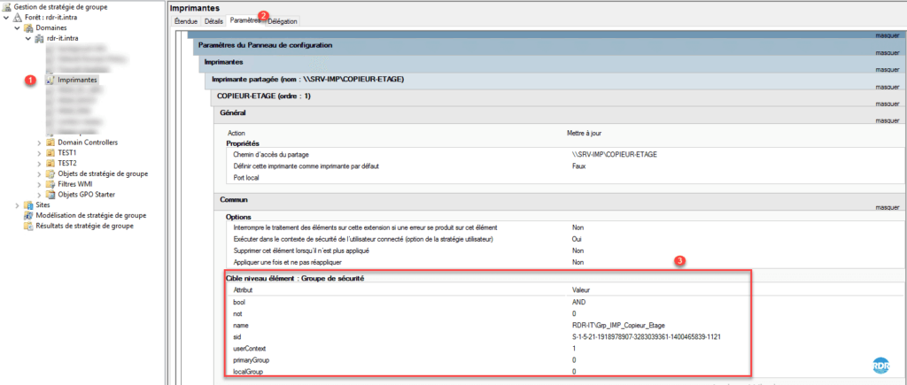Click the rdr-it.intra domain icon under Domaines
This screenshot has height=385, width=907.
tap(39, 38)
